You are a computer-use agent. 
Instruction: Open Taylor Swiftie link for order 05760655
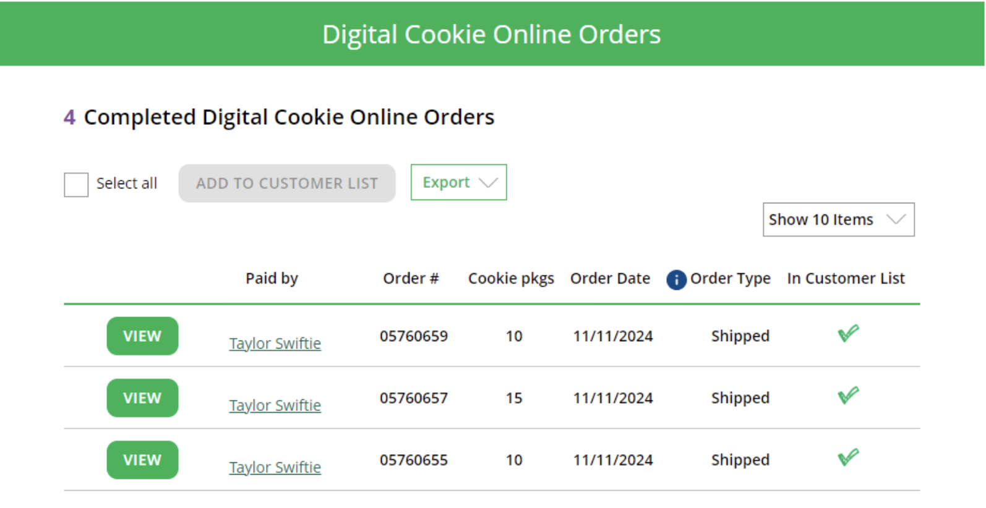tap(275, 467)
